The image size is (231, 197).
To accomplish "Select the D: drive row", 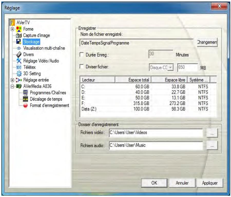I will (x=148, y=92).
